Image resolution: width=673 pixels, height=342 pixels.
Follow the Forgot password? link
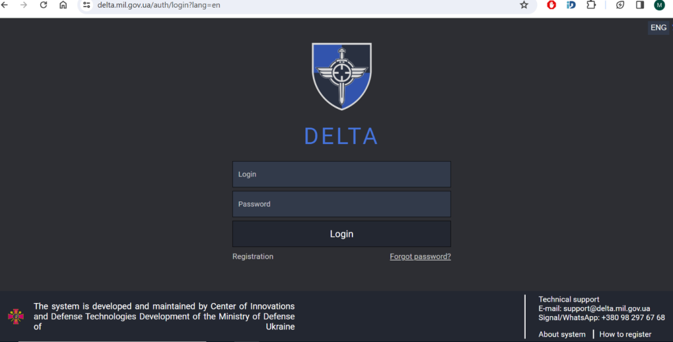(420, 256)
